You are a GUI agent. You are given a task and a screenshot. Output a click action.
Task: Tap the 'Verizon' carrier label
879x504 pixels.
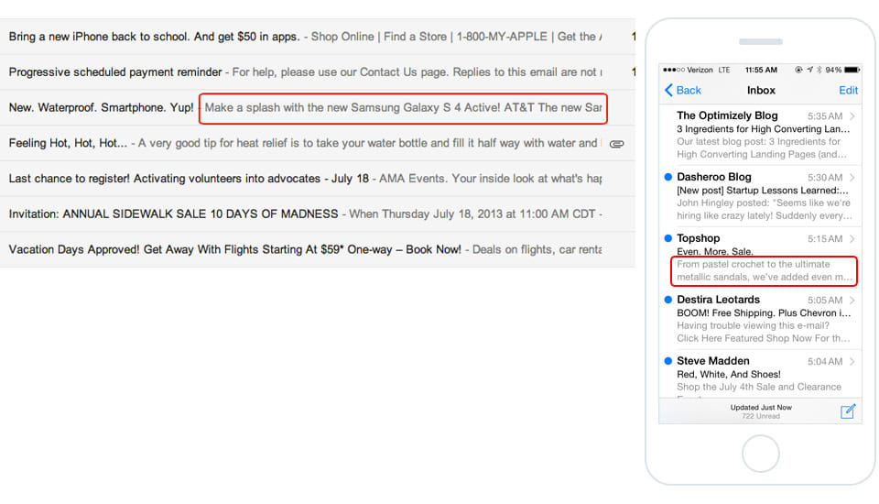click(x=700, y=70)
